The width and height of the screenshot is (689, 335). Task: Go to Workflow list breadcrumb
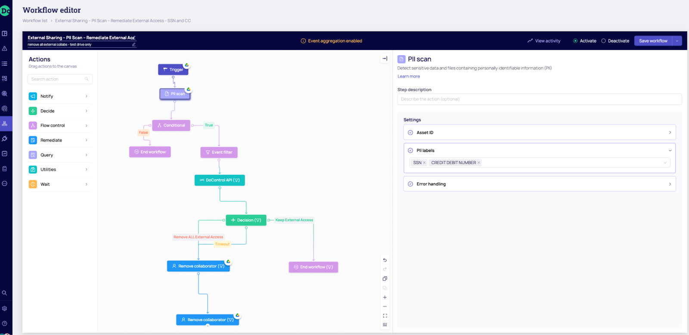pyautogui.click(x=35, y=21)
